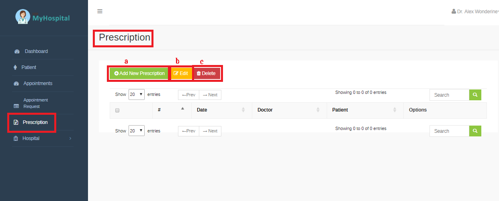Click top 'Showing 0 to 0 of 0 entries' text

coord(361,92)
